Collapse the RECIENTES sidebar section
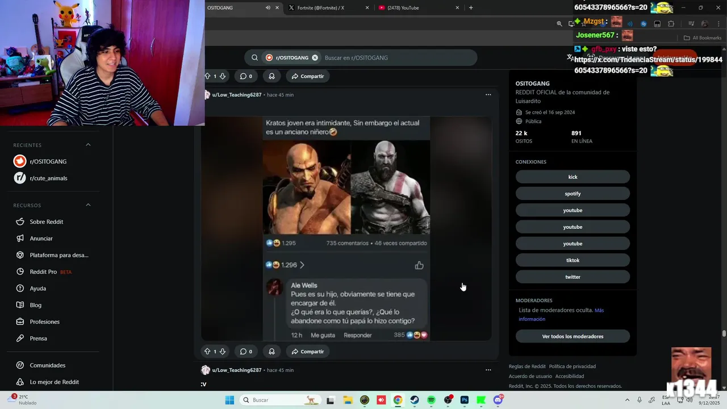This screenshot has height=409, width=727. coord(88,145)
